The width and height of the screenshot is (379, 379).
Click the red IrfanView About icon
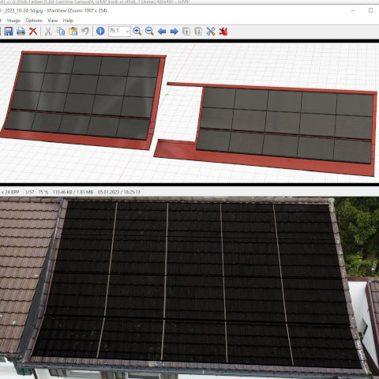223,32
